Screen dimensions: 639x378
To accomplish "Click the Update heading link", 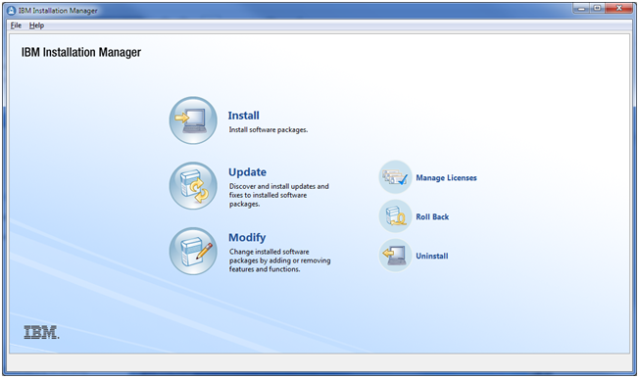I will [x=247, y=172].
